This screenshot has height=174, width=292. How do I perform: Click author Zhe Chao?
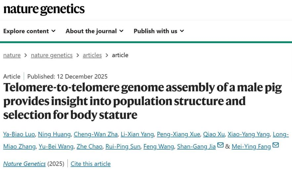(89, 146)
